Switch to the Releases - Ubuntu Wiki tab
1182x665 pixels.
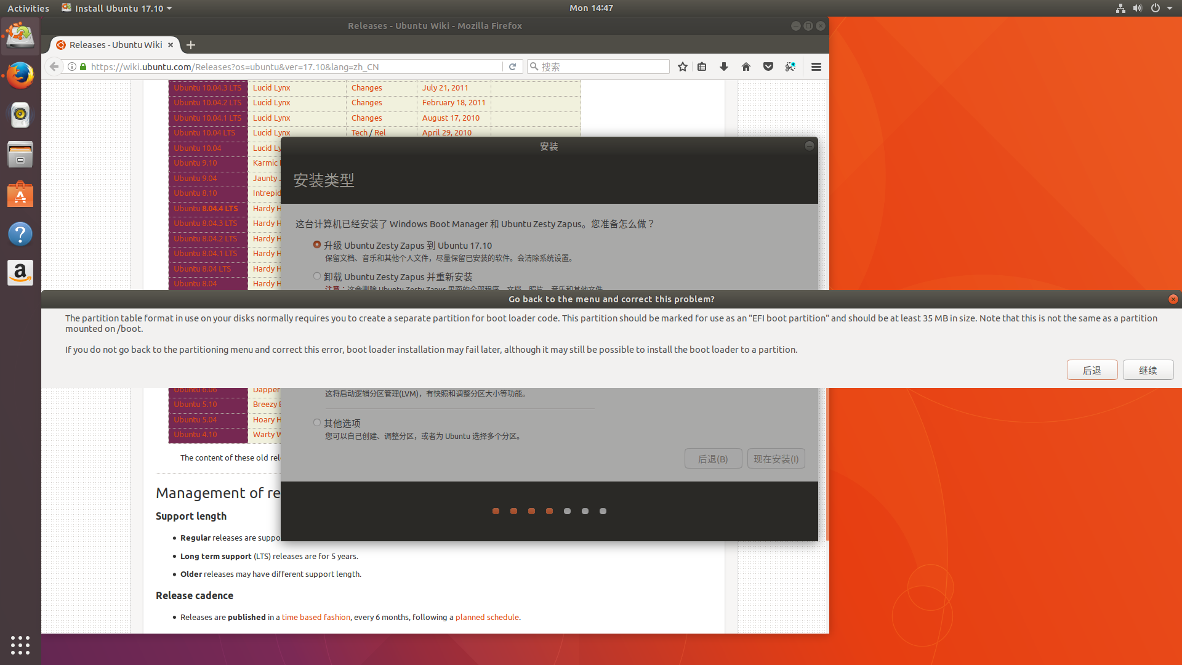(x=115, y=45)
